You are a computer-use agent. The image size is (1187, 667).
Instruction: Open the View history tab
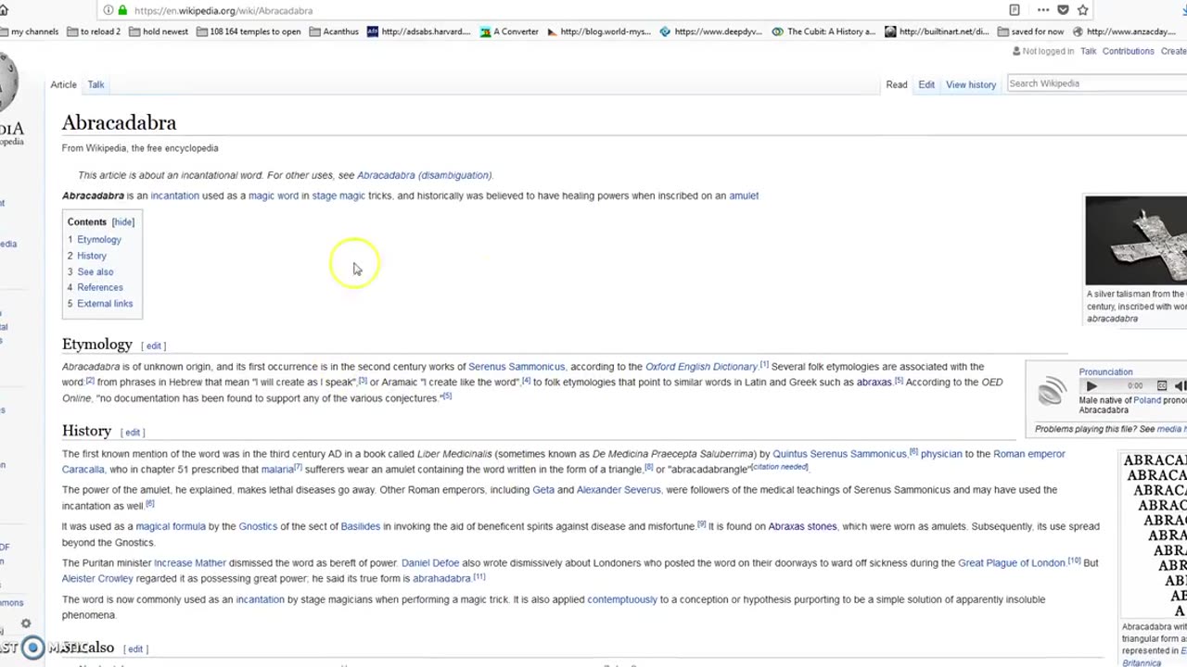(971, 84)
